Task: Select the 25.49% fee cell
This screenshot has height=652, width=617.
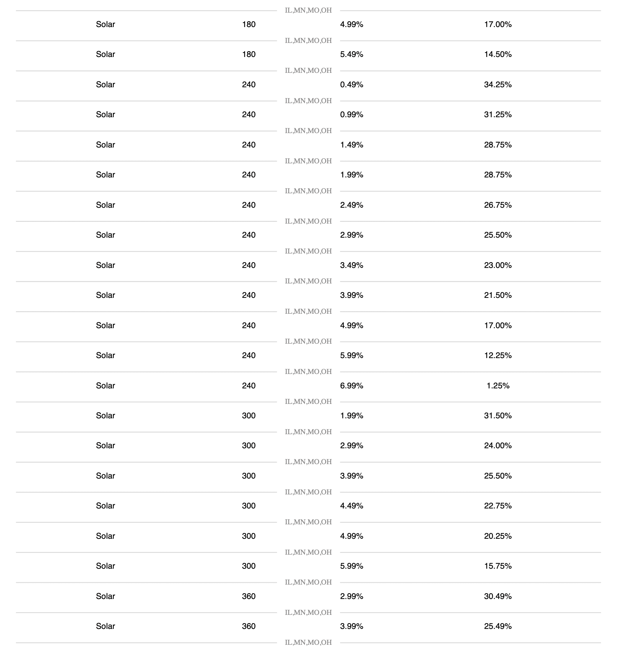Action: [x=498, y=626]
